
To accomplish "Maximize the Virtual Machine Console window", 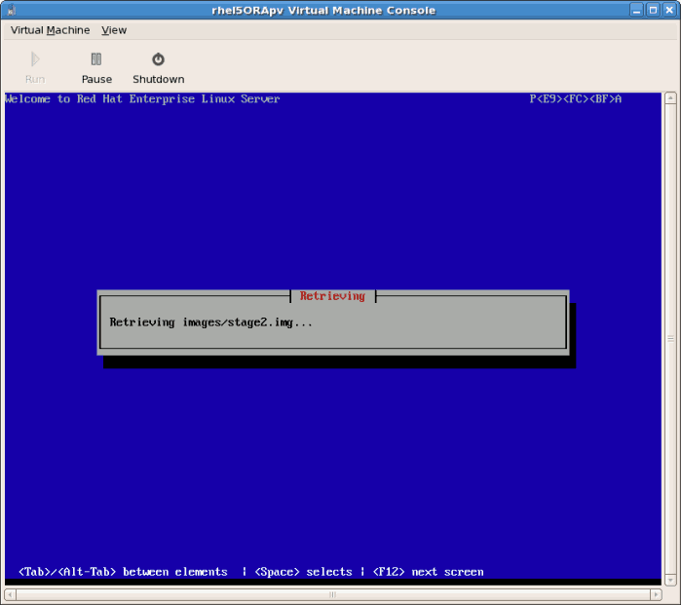I will coord(653,11).
